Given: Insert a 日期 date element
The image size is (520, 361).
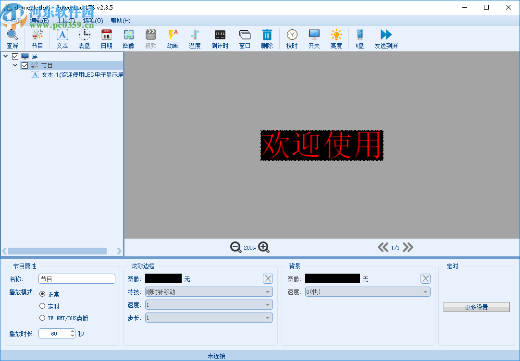Looking at the screenshot, I should [106, 37].
